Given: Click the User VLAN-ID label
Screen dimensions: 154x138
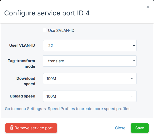Looking at the screenshot, I should pyautogui.click(x=22, y=45).
